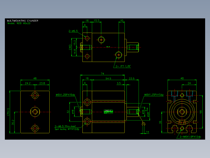The height and width of the screenshot is (158, 210).
Task: Select the right M8X1.25PX15dp thread callout
Action: coord(154,95)
